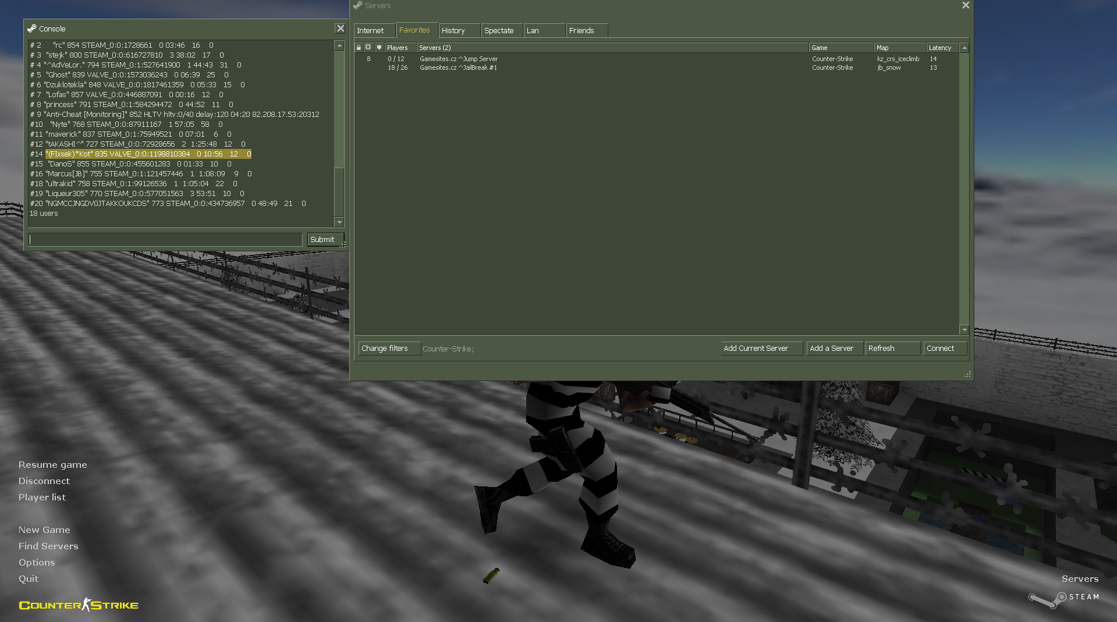Viewport: 1117px width, 622px height.
Task: Open Player list from main menu
Action: point(42,497)
